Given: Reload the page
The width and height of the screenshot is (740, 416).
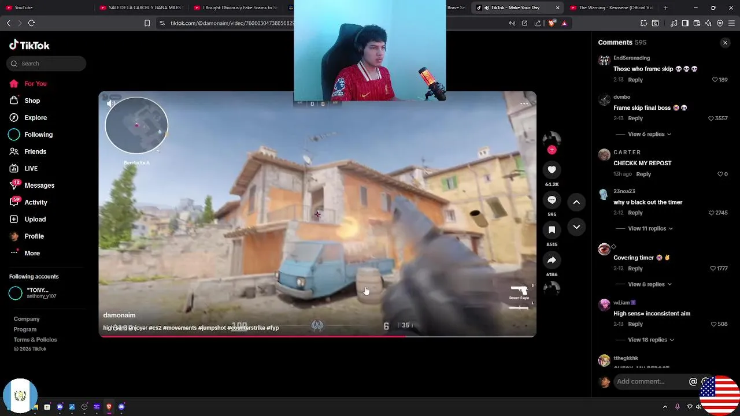Looking at the screenshot, I should (x=31, y=23).
